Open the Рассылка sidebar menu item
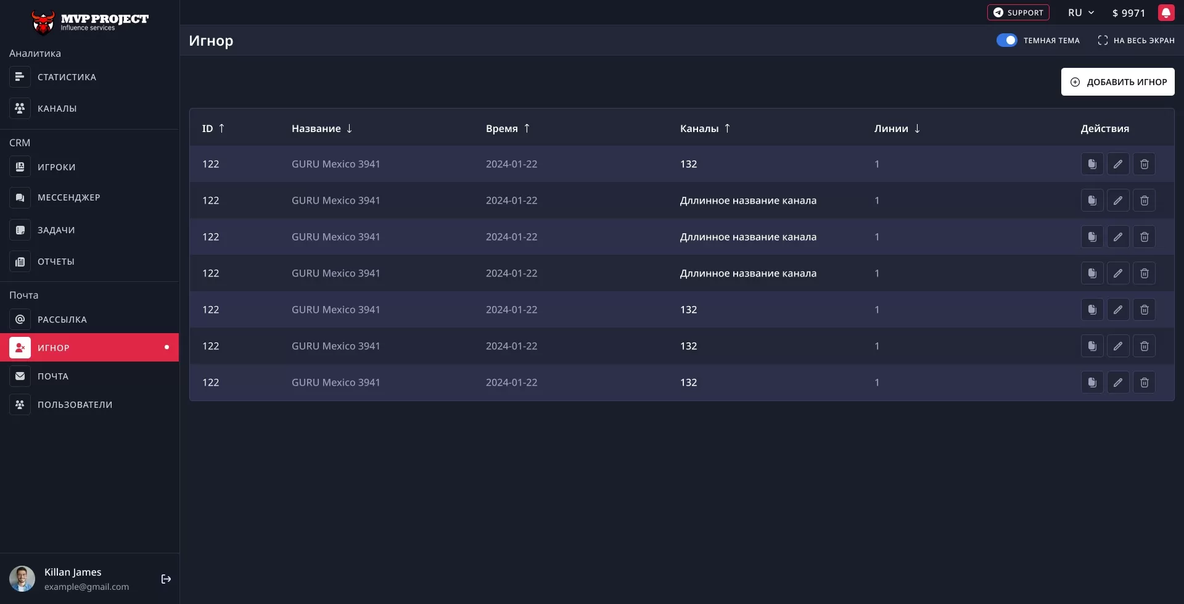 pos(62,320)
